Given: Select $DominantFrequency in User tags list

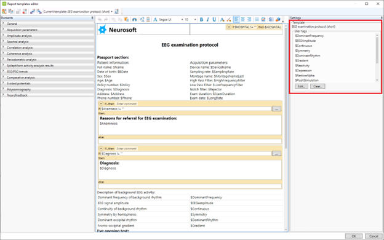Looking at the screenshot, I should 310,36.
